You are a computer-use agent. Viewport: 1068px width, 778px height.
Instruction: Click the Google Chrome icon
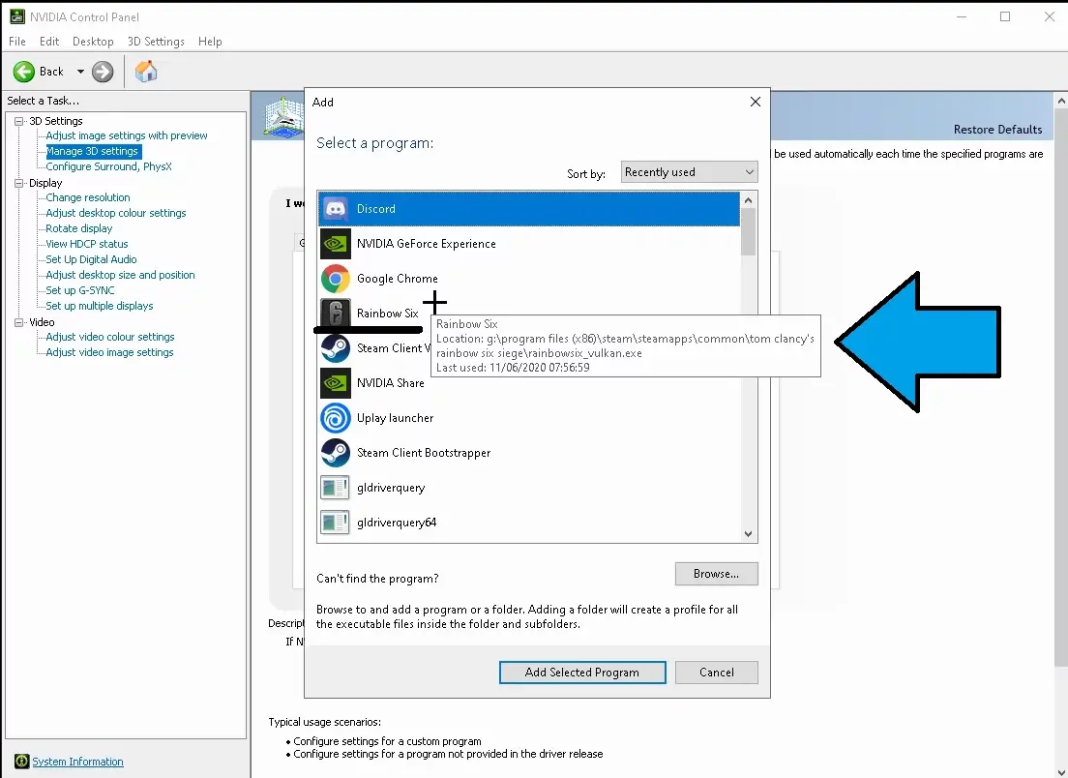[x=335, y=279]
